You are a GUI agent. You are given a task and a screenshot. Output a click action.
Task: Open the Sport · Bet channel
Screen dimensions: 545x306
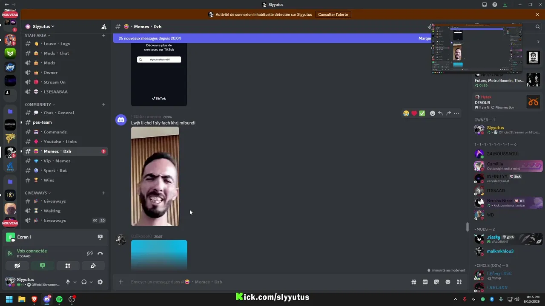coord(65,170)
